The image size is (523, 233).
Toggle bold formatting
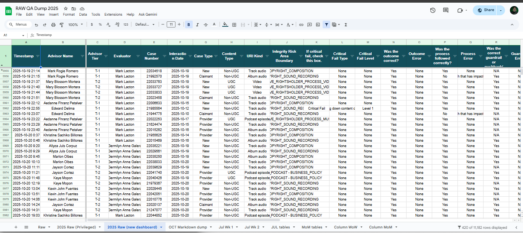click(189, 24)
